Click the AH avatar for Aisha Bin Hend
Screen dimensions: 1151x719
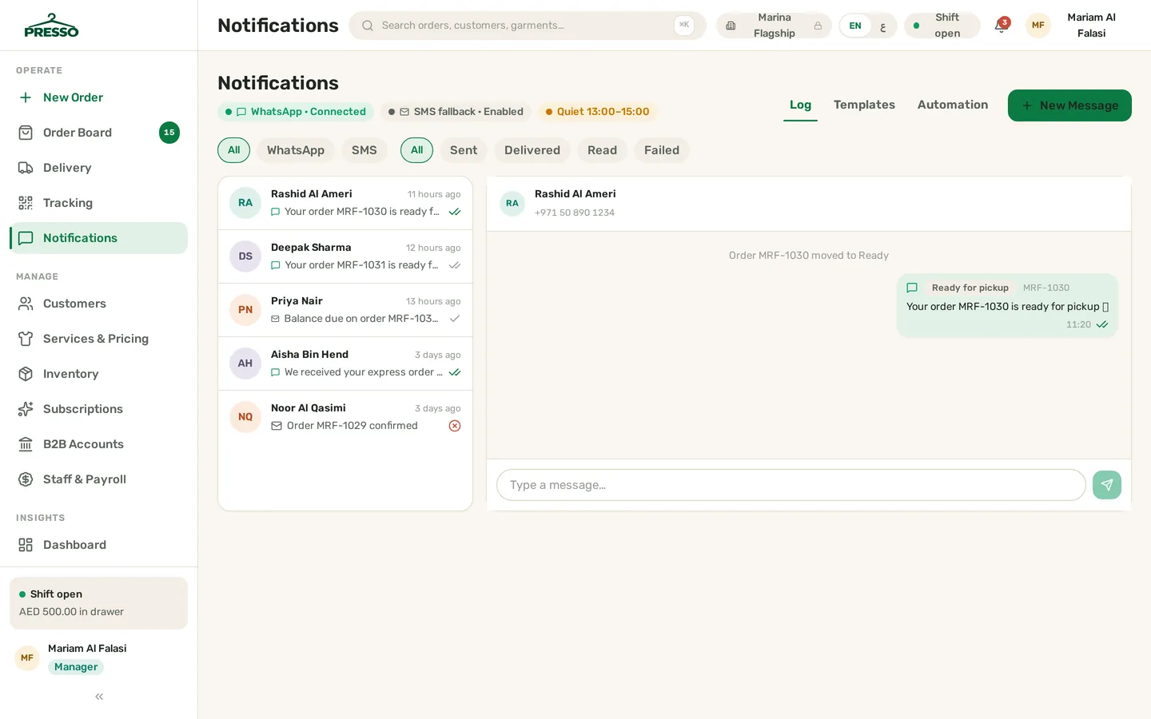tap(245, 363)
